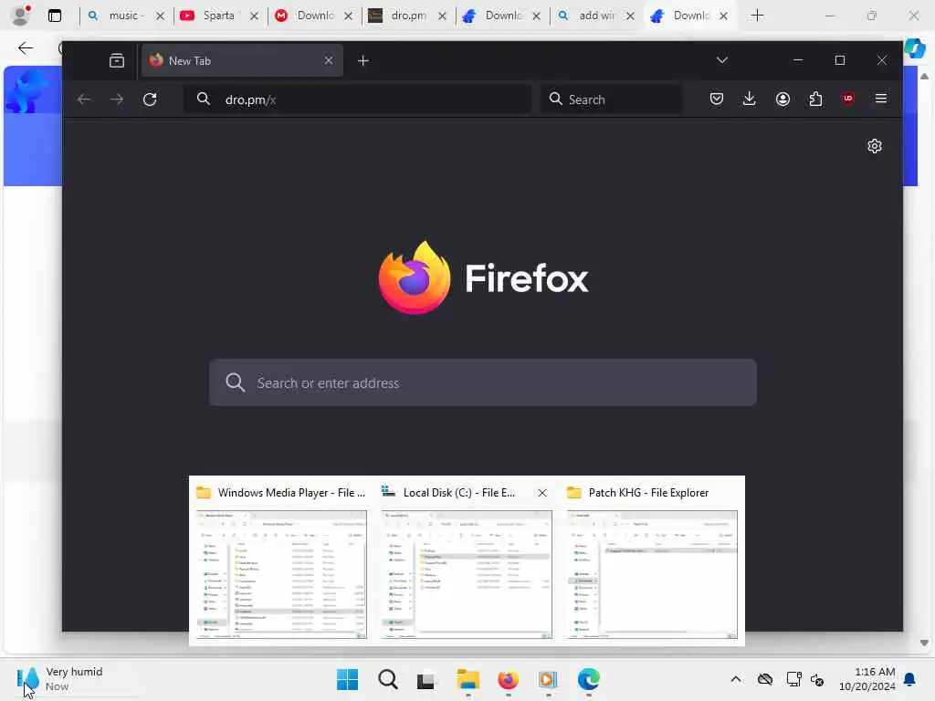Viewport: 935px width, 701px height.
Task: Open Firefox downloads panel
Action: click(x=750, y=99)
